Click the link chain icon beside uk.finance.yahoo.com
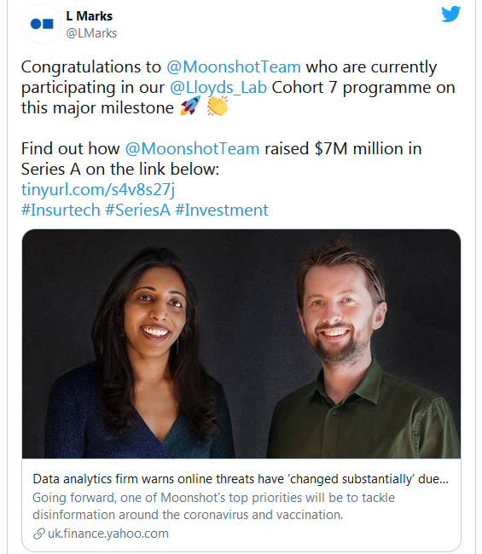Viewport: 482px width, 554px height. (39, 534)
